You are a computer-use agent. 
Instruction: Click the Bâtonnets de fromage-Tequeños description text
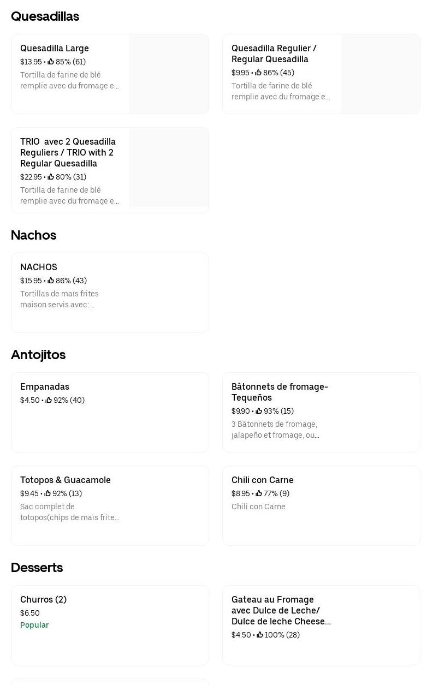[275, 430]
